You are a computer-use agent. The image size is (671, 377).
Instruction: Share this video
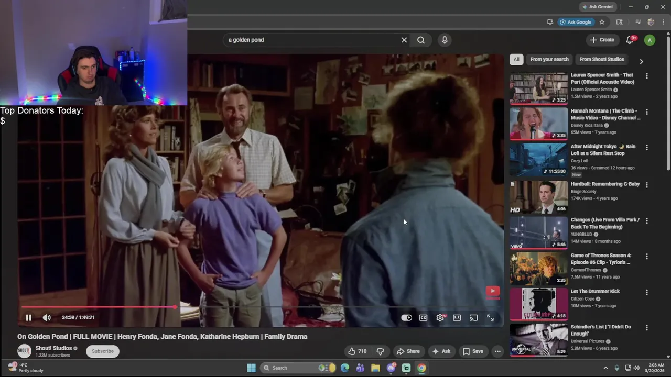(x=408, y=351)
